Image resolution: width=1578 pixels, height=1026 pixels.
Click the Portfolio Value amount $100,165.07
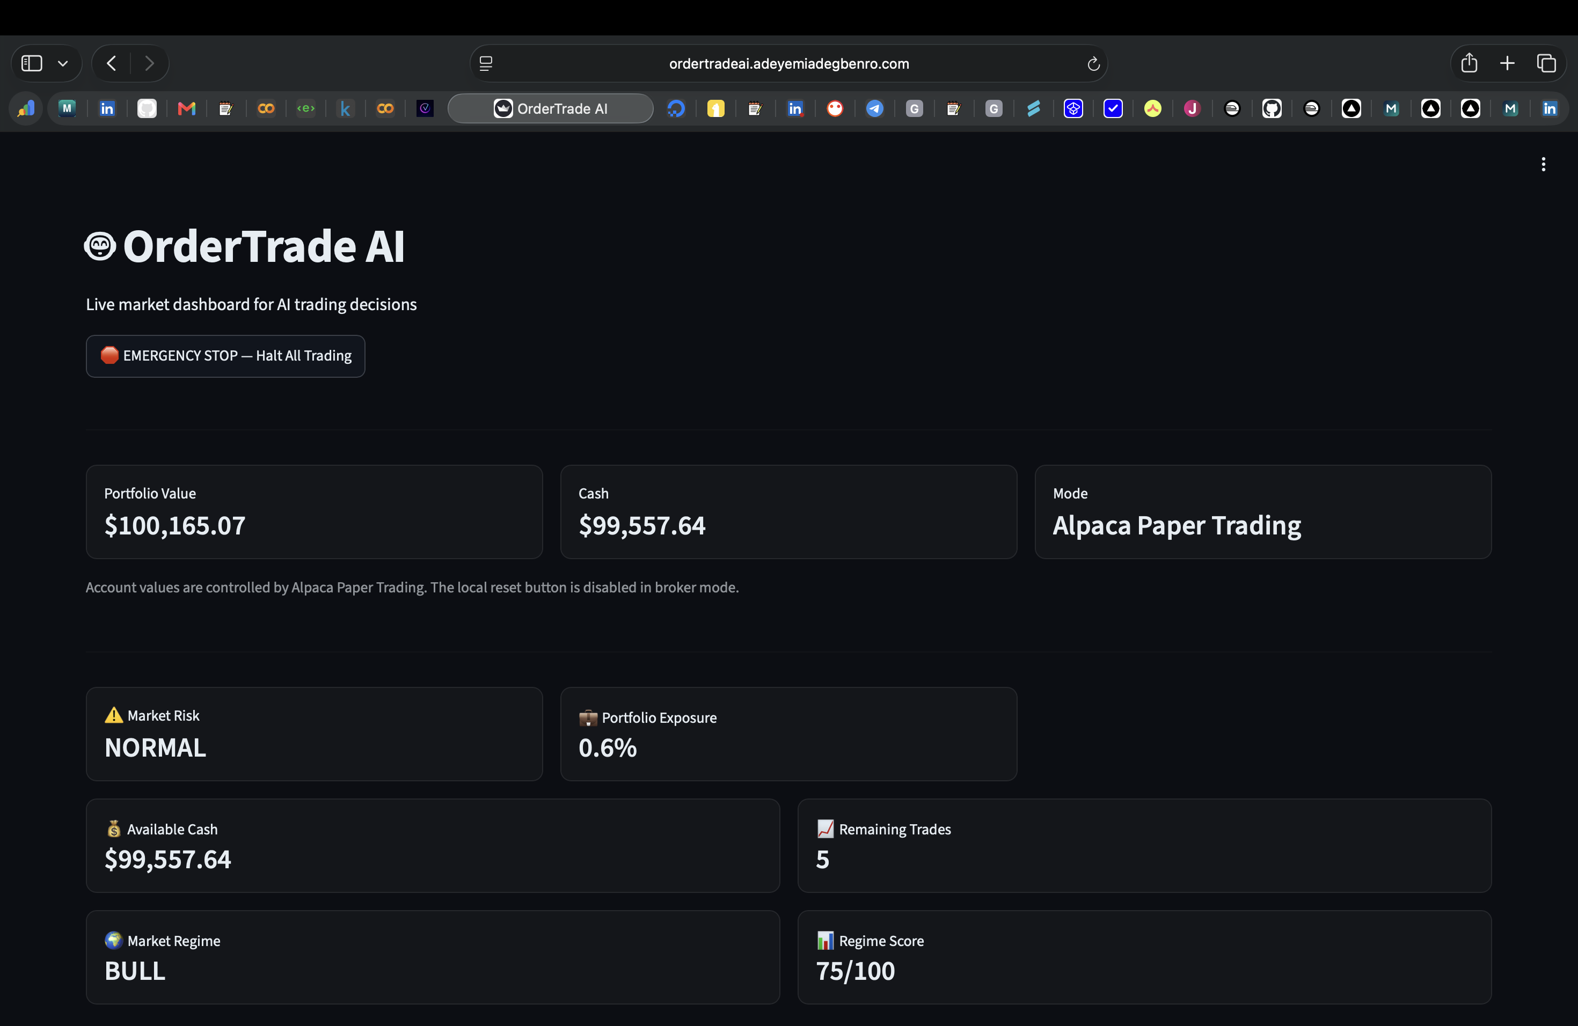point(175,525)
